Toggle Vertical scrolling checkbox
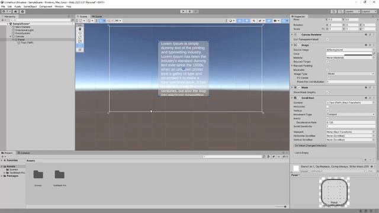The width and height of the screenshot is (379, 213). click(x=327, y=111)
